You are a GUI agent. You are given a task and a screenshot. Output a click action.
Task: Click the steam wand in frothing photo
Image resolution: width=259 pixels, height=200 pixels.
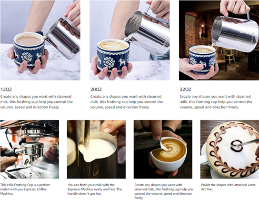click(x=87, y=134)
